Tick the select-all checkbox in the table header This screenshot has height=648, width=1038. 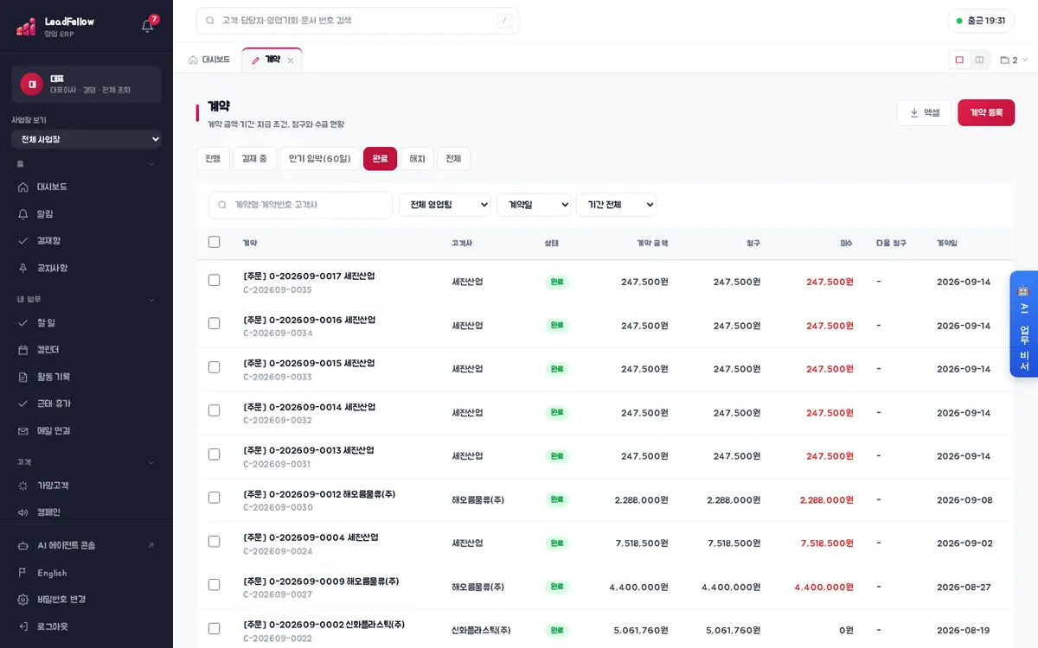coord(215,242)
